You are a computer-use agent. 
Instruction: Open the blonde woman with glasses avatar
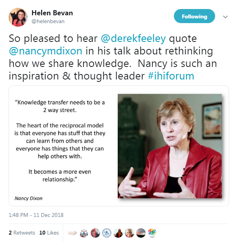(x=130, y=233)
